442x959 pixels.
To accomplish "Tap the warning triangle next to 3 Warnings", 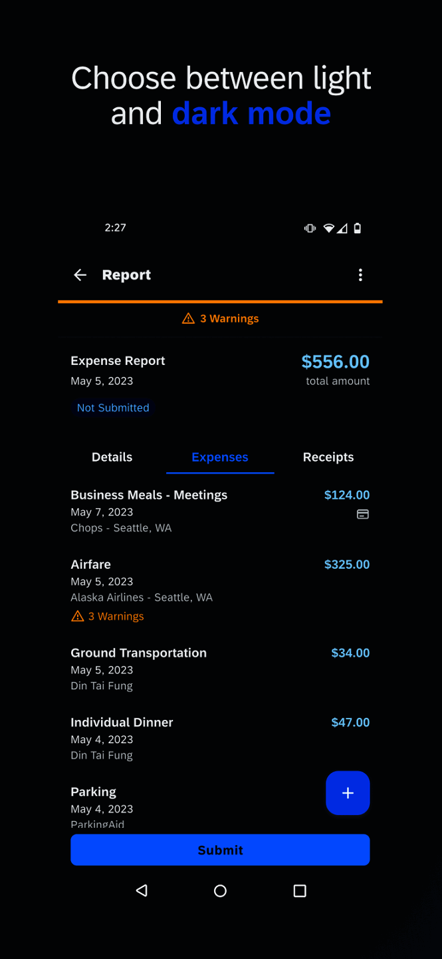I will (187, 318).
